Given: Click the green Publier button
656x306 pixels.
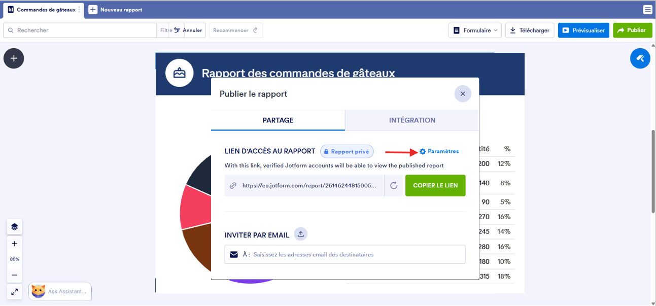Looking at the screenshot, I should click(x=632, y=30).
